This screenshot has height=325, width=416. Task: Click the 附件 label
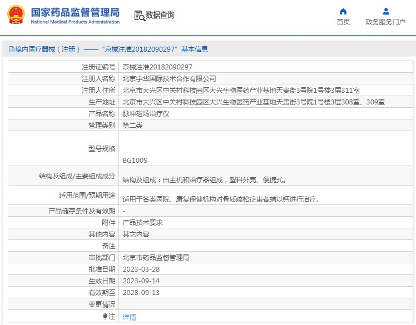pyautogui.click(x=108, y=222)
